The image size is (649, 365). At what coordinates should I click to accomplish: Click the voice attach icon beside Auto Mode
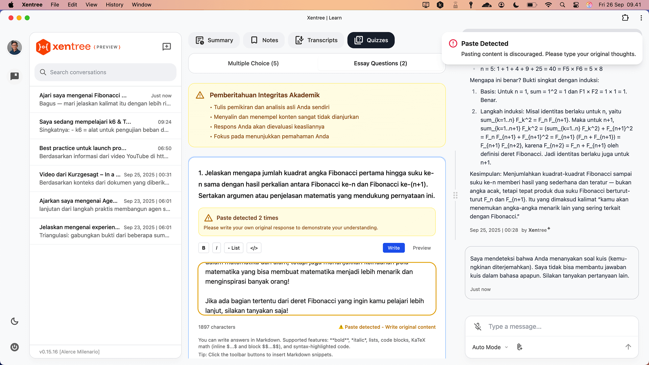[x=520, y=347]
